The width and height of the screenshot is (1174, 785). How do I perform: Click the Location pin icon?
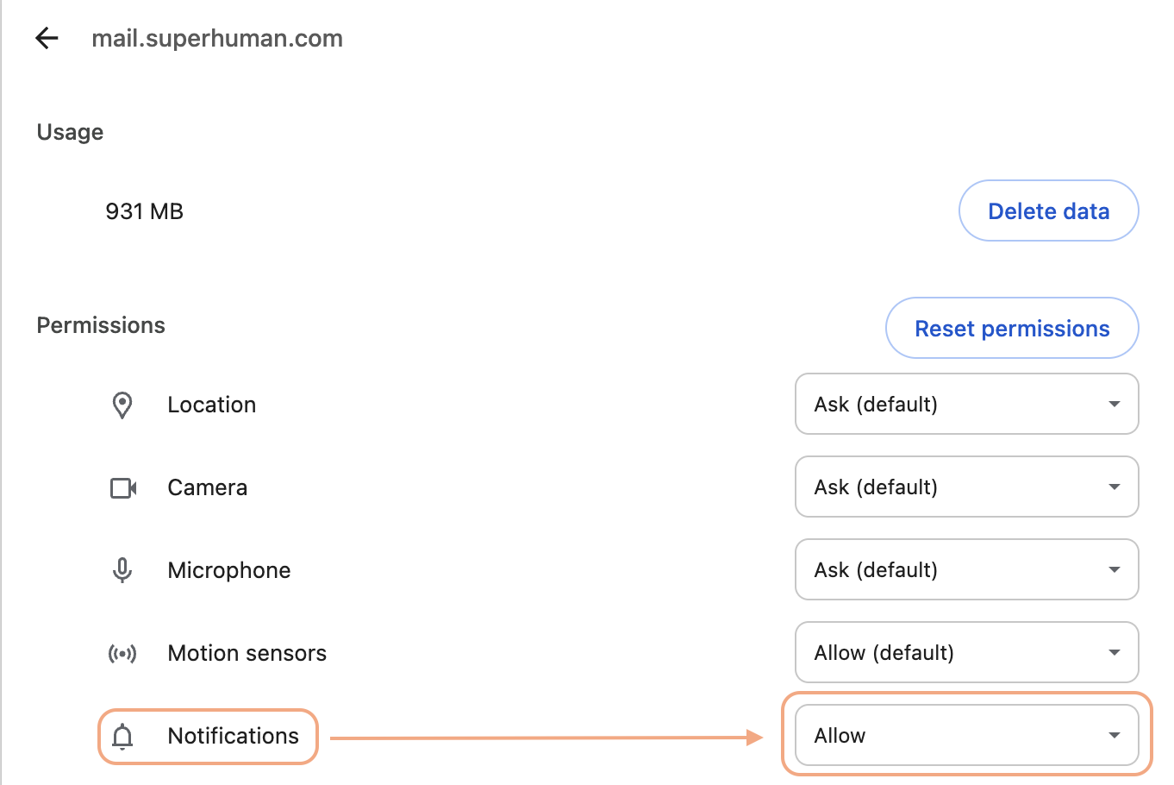click(x=122, y=405)
